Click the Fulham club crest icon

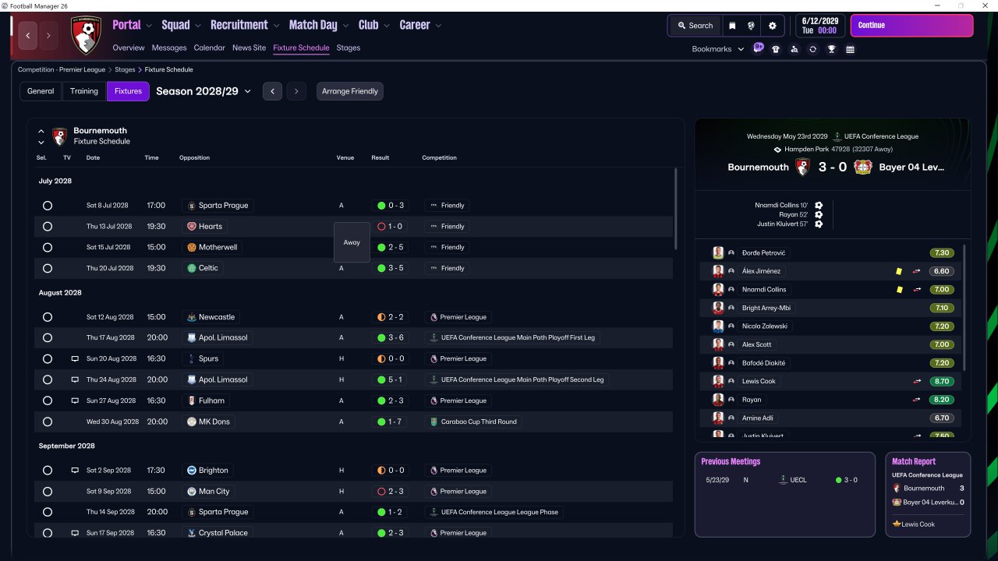pyautogui.click(x=192, y=400)
